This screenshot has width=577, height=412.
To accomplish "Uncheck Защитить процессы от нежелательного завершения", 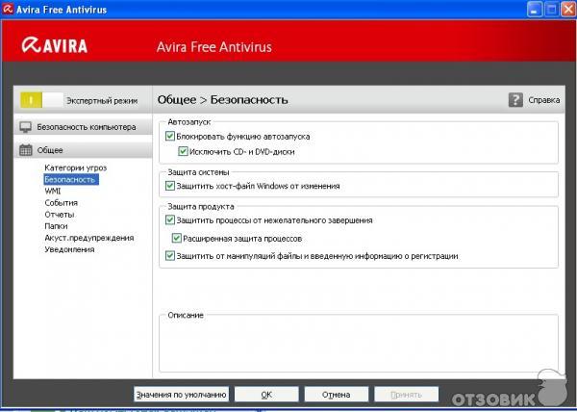I will click(x=171, y=220).
